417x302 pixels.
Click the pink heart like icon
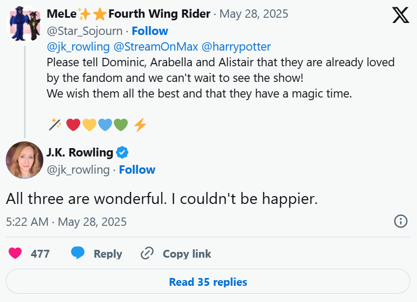click(16, 253)
